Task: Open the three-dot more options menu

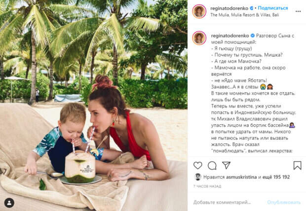Action: pos(298,11)
